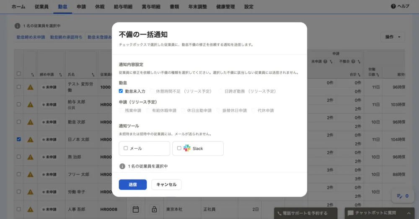Click warning triangle in 給与 太郎 row

pos(31,104)
